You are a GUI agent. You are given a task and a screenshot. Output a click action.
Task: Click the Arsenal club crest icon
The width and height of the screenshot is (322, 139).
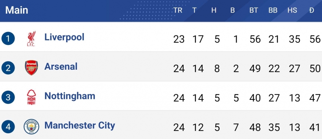point(31,68)
